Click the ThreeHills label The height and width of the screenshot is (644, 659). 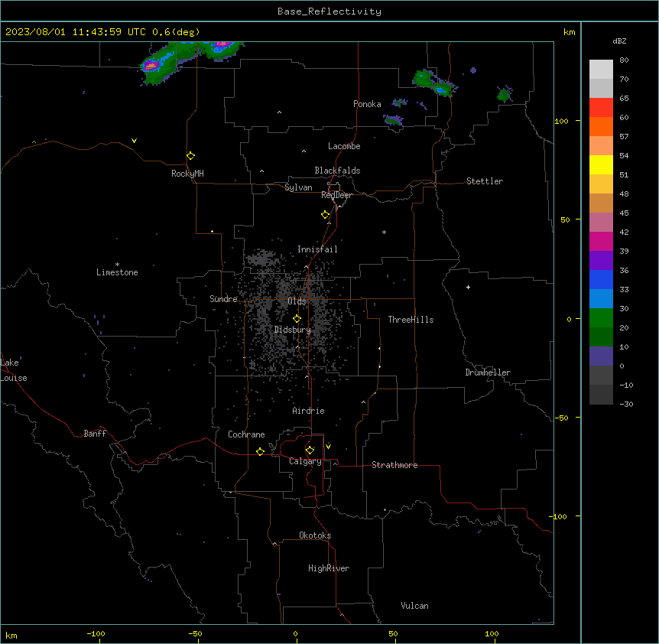coord(411,320)
